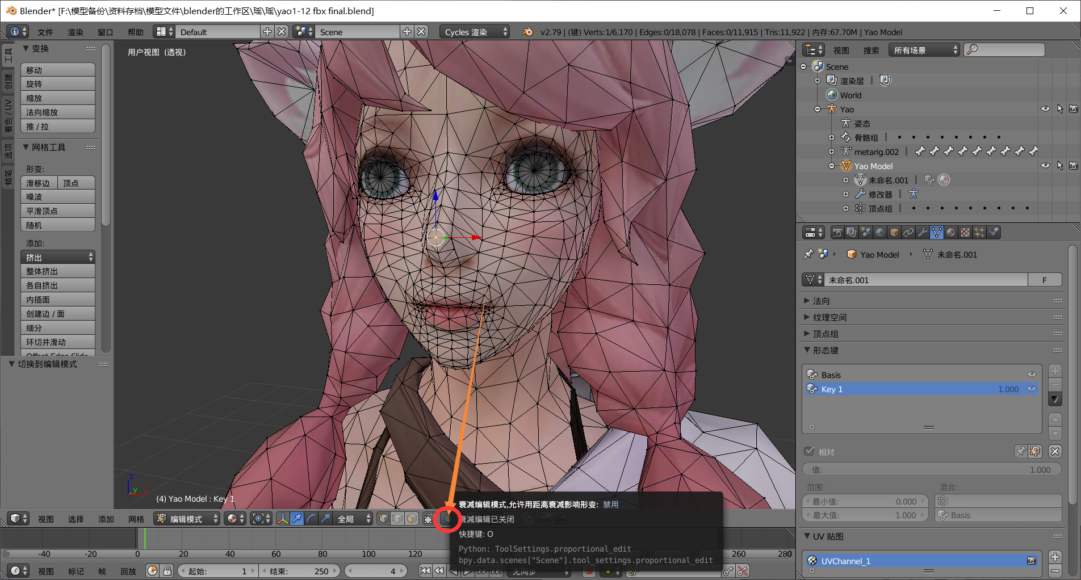Image resolution: width=1081 pixels, height=580 pixels.
Task: Open the Particles properties tab (sparkles icon)
Action: 979,233
